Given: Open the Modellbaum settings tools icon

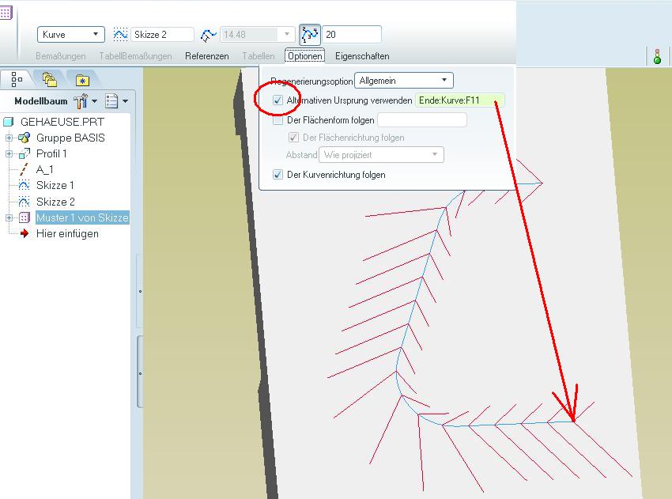Looking at the screenshot, I should [80, 101].
